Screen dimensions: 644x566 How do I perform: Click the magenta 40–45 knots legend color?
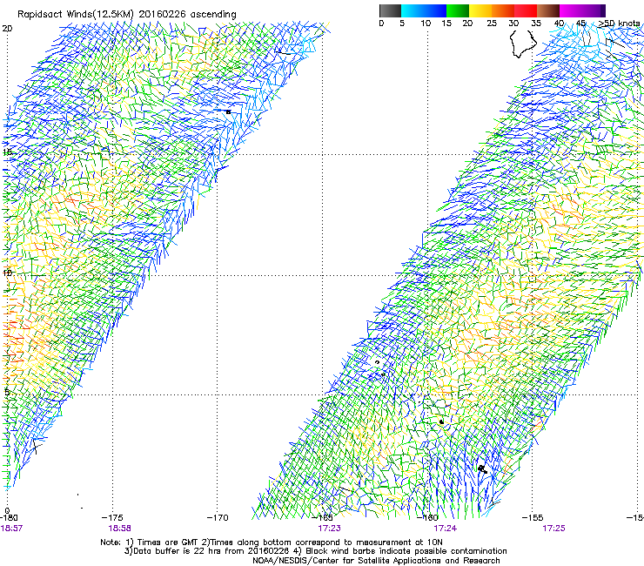point(571,10)
